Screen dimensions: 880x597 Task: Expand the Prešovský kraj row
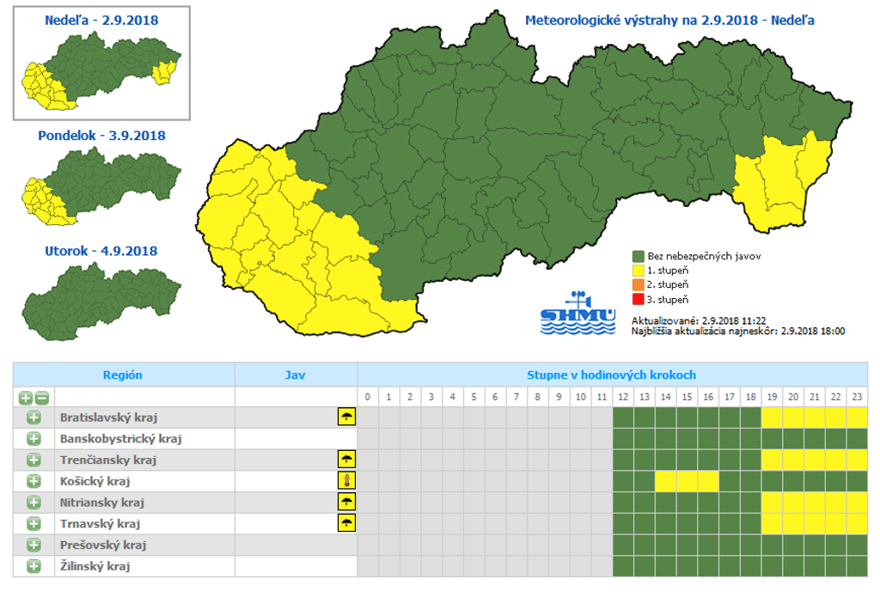34,545
